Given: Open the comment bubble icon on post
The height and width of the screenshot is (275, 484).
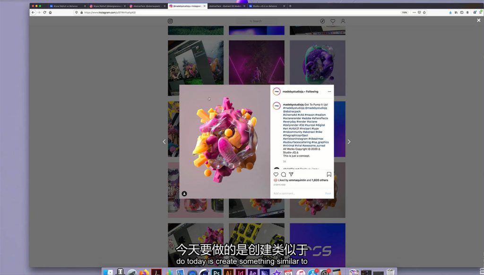Looking at the screenshot, I should coord(284,174).
